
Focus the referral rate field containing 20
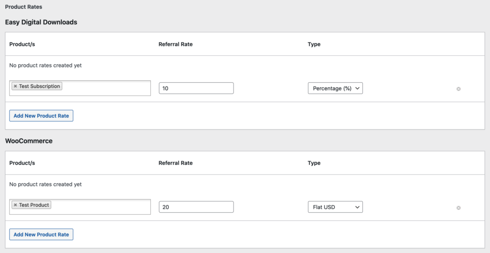point(196,207)
